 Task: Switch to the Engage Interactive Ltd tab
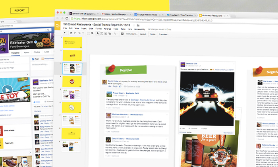[148, 15]
